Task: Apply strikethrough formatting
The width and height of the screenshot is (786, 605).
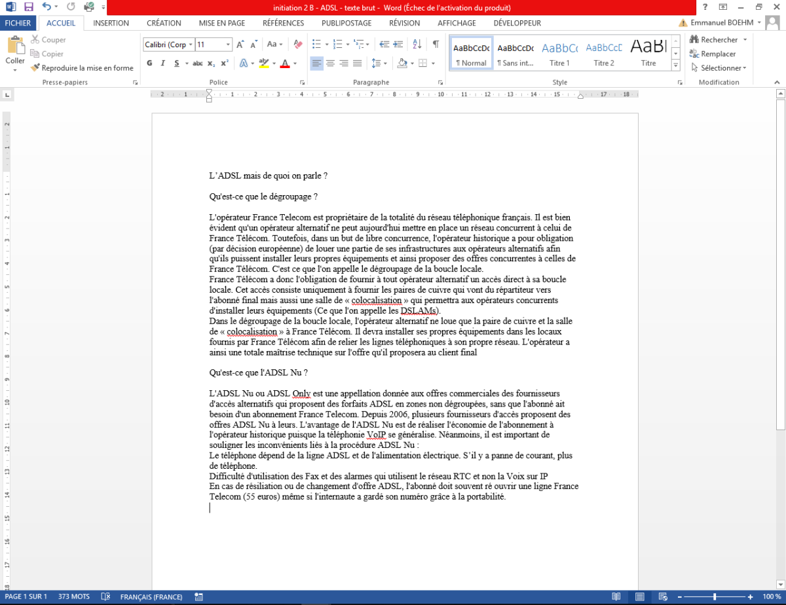Action: [198, 64]
